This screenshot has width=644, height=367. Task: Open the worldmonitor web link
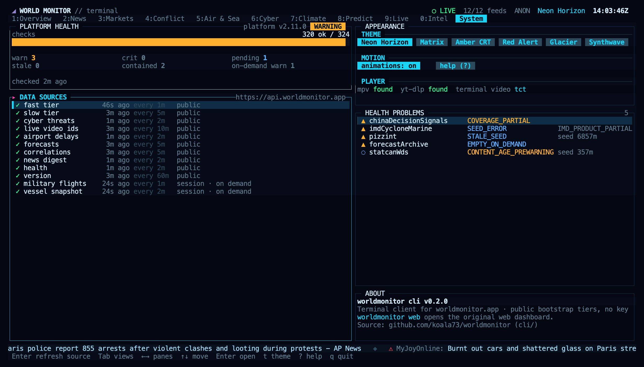click(x=388, y=317)
